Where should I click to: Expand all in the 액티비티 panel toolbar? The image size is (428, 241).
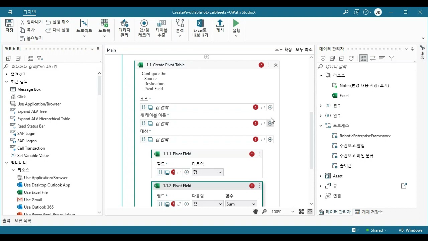[x=9, y=58]
